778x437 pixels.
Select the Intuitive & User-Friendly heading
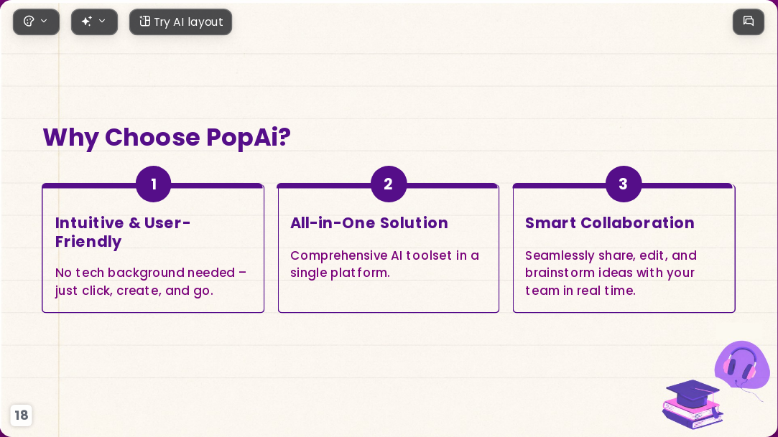[123, 232]
